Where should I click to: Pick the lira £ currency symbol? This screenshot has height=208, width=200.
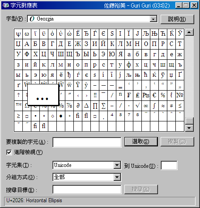point(137,96)
